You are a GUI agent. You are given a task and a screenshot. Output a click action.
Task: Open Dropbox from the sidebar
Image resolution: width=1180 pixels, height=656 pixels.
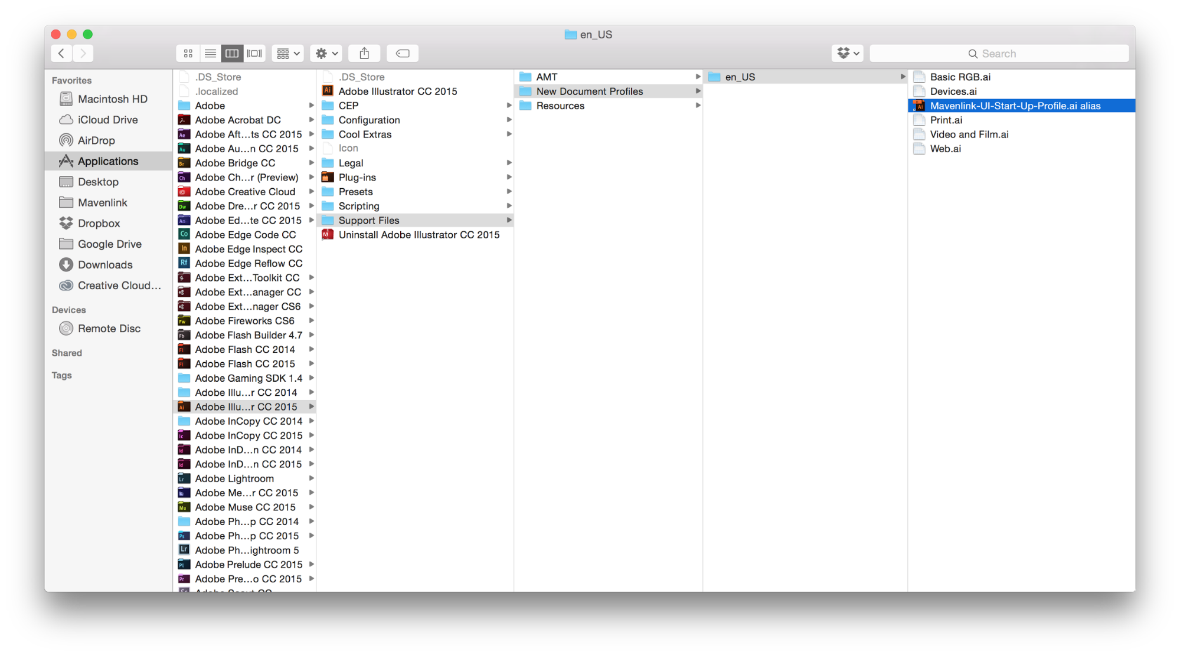coord(108,223)
